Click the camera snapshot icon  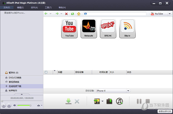(x=38, y=106)
